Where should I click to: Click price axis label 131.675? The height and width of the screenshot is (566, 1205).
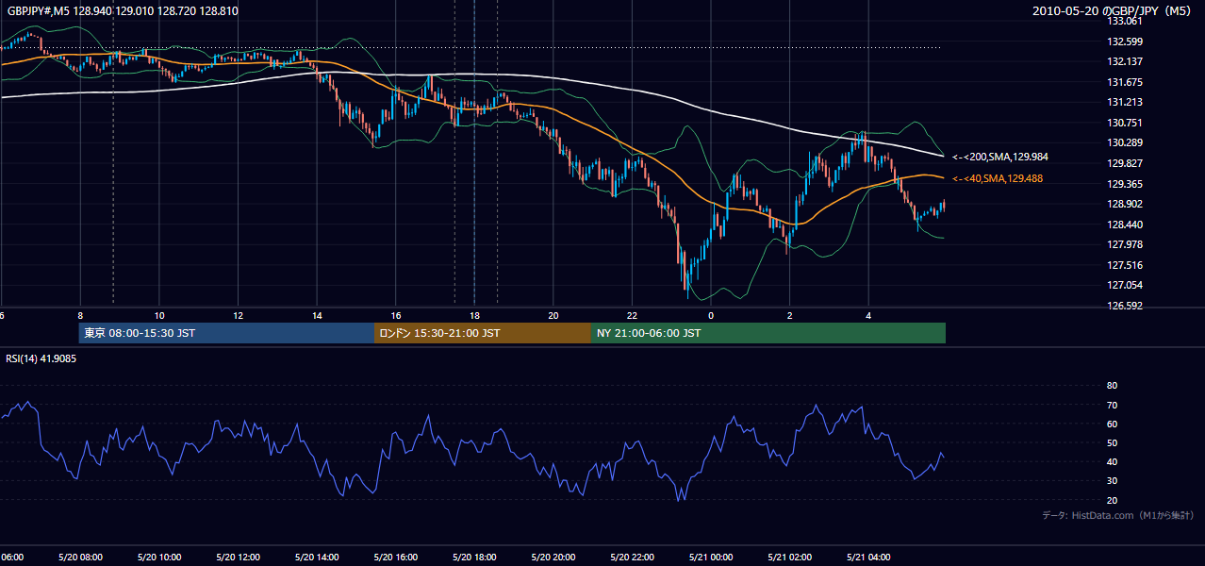tap(1125, 82)
